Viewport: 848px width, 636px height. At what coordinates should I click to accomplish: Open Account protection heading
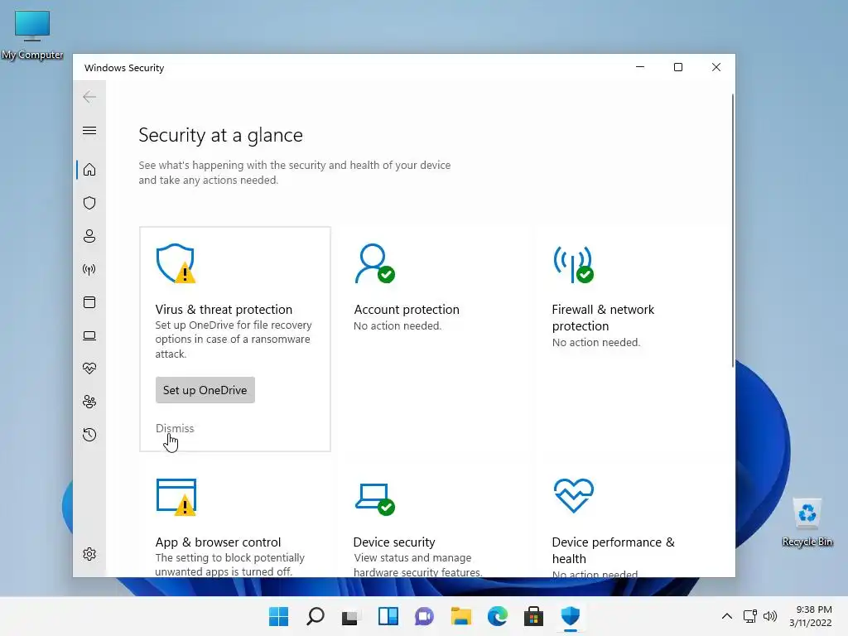(406, 310)
